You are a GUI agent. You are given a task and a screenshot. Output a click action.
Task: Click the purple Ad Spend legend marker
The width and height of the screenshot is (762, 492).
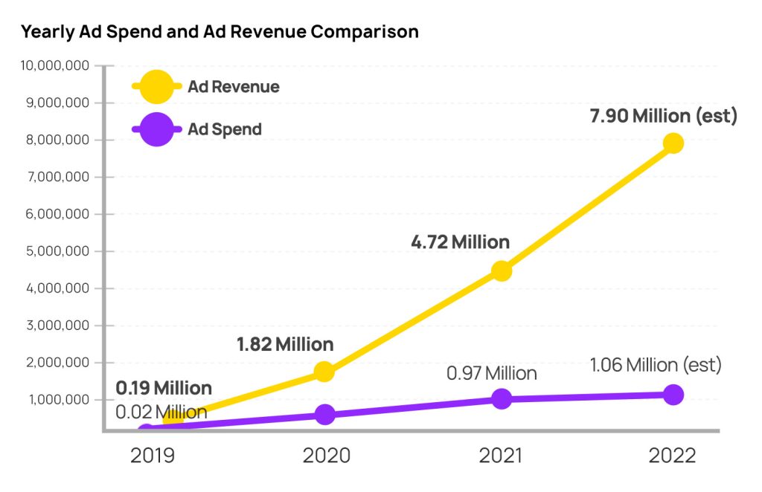coord(156,129)
